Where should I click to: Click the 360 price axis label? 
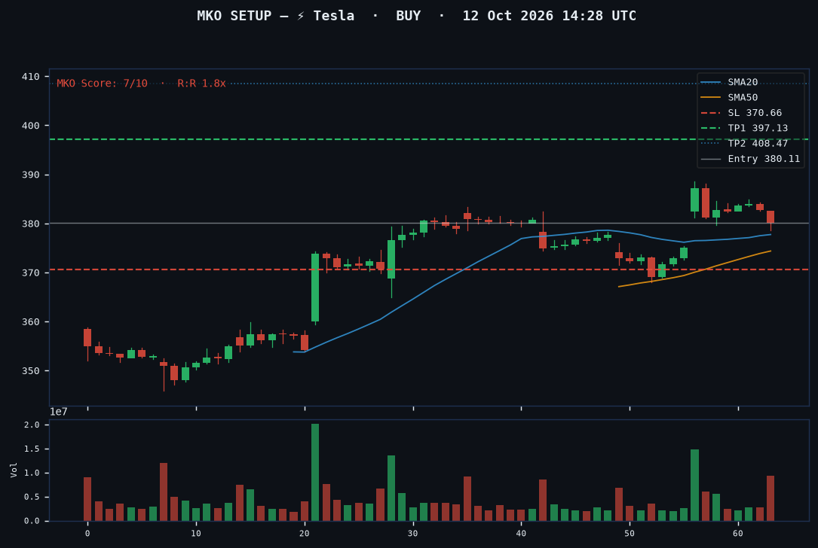click(30, 322)
